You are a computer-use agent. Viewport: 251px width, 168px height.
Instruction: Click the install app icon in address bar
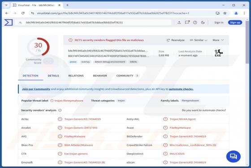coord(217,13)
